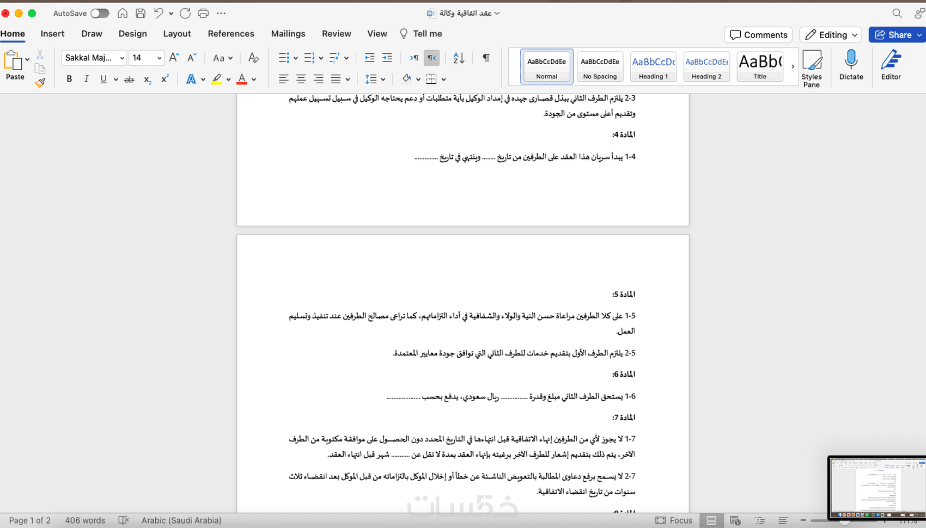Toggle show paragraph marks button
The width and height of the screenshot is (926, 528).
tap(486, 58)
